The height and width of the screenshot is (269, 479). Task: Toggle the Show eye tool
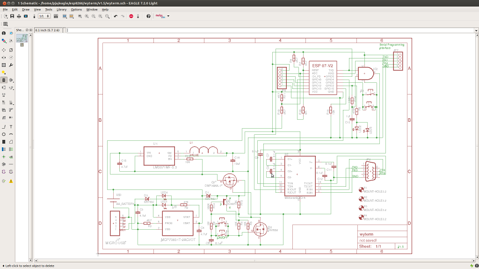pyautogui.click(x=11, y=33)
